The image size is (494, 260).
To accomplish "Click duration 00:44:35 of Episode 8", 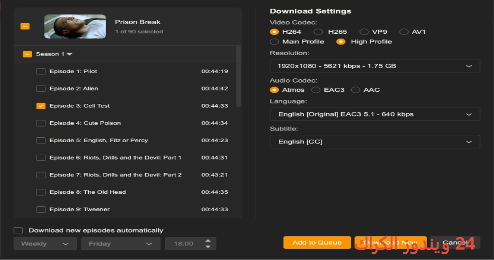I will [215, 192].
